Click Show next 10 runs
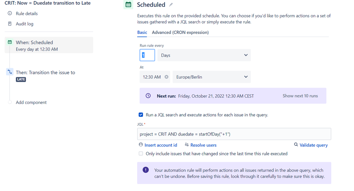This screenshot has width=354, height=191. pyautogui.click(x=300, y=96)
